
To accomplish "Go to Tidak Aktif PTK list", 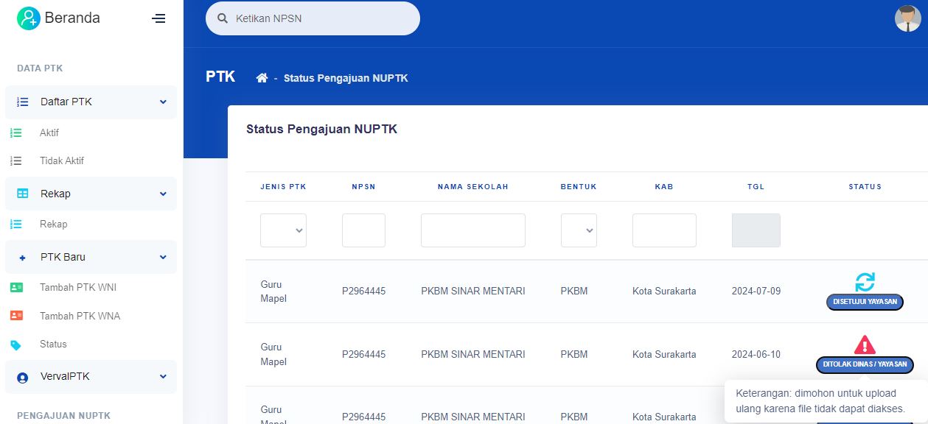I will pos(62,161).
